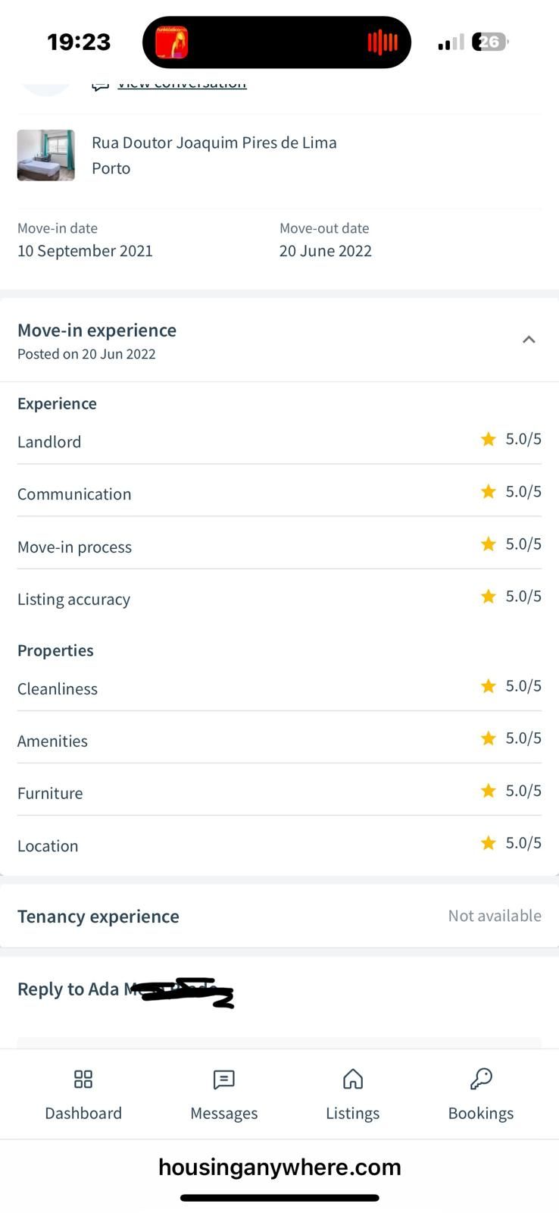Click the reply text field below Reply to Ada

[279, 1043]
